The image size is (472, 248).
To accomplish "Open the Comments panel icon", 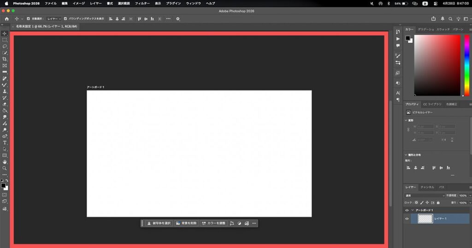I will click(x=398, y=46).
